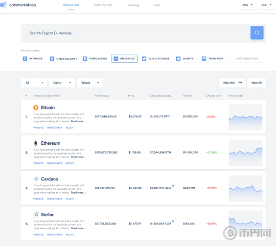
Task: Toggle the Cloud Storage industry filter
Action: point(156,58)
